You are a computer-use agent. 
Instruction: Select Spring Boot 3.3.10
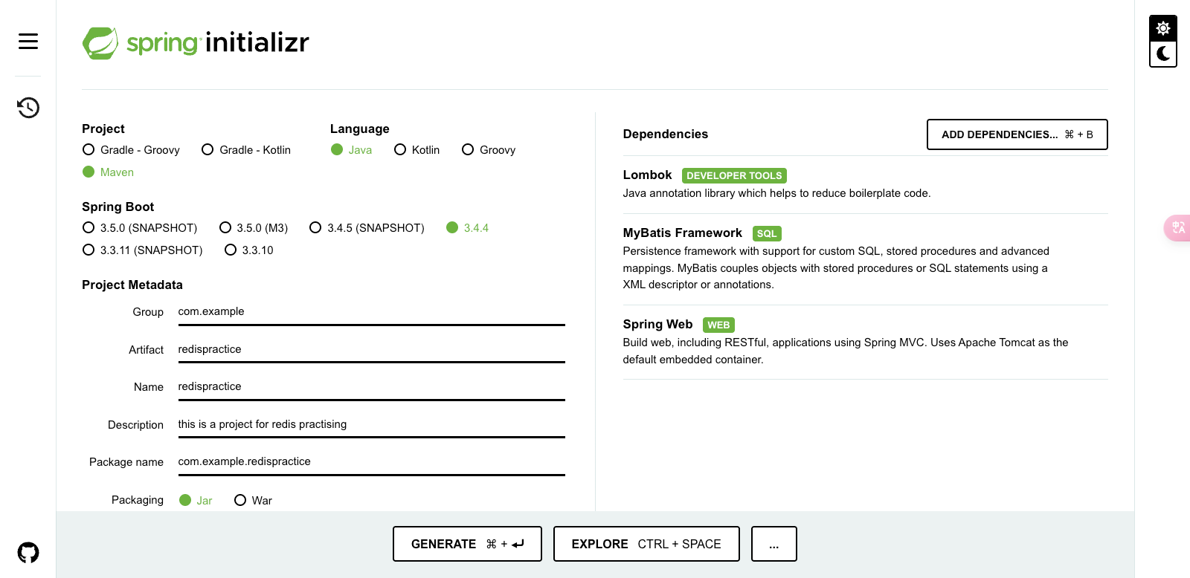(249, 250)
